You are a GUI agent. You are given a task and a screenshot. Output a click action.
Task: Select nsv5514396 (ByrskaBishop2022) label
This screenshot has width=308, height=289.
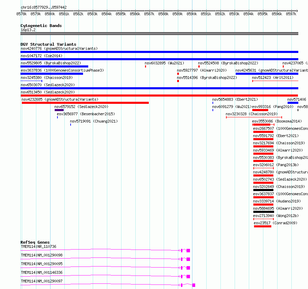point(207,78)
